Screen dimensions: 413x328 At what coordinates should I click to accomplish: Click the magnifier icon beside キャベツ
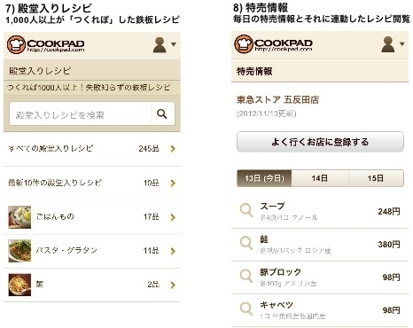pos(246,309)
